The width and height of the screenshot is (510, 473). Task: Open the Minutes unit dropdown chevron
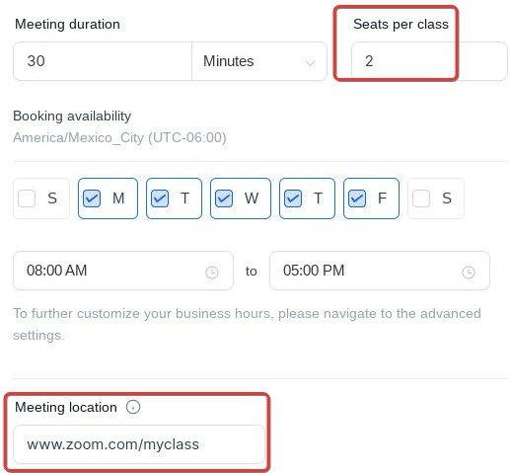(x=310, y=62)
